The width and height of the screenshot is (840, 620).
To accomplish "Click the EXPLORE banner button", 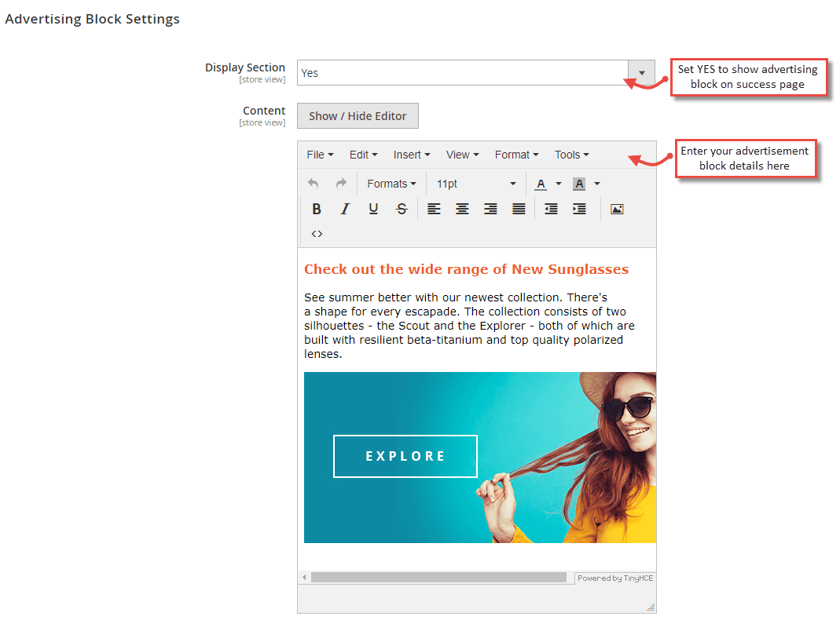I will 405,456.
